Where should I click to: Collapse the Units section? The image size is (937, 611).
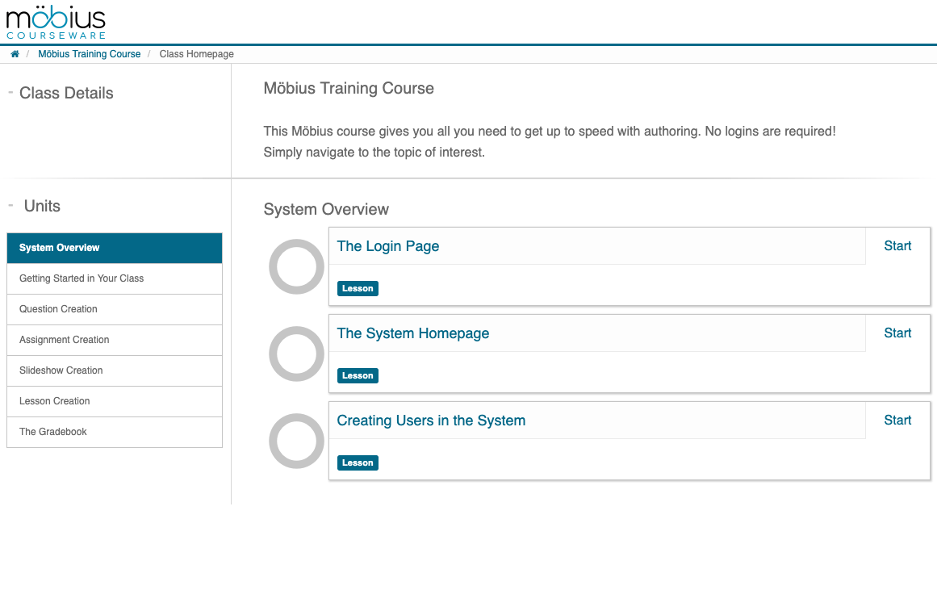(10, 206)
